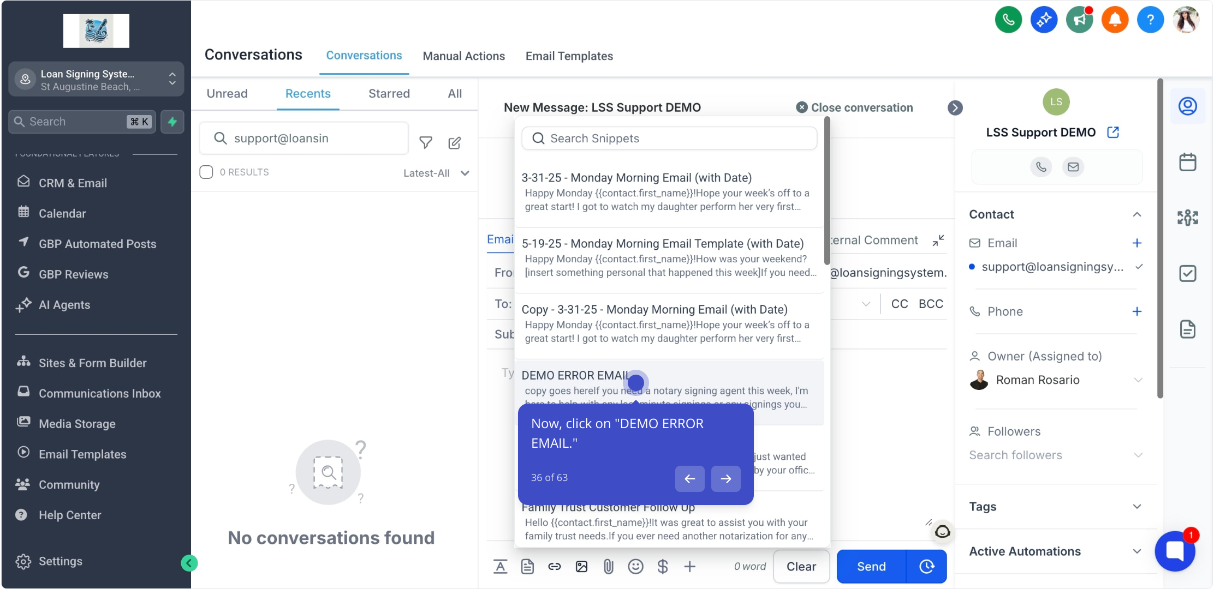
Task: Click the minimize composer arrows icon
Action: pos(938,241)
